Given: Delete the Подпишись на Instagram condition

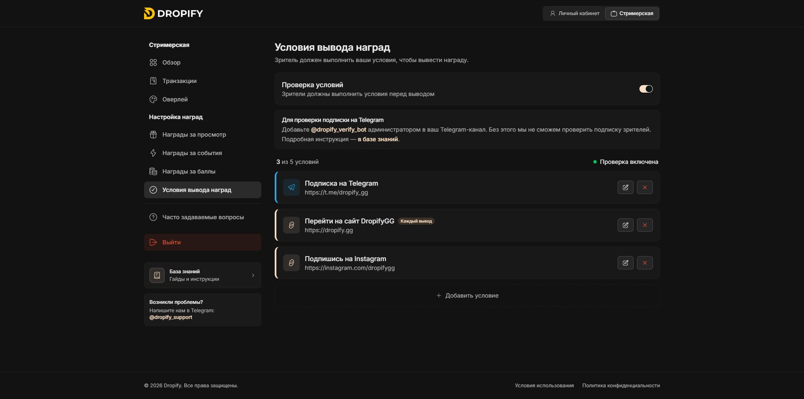Looking at the screenshot, I should (x=645, y=263).
